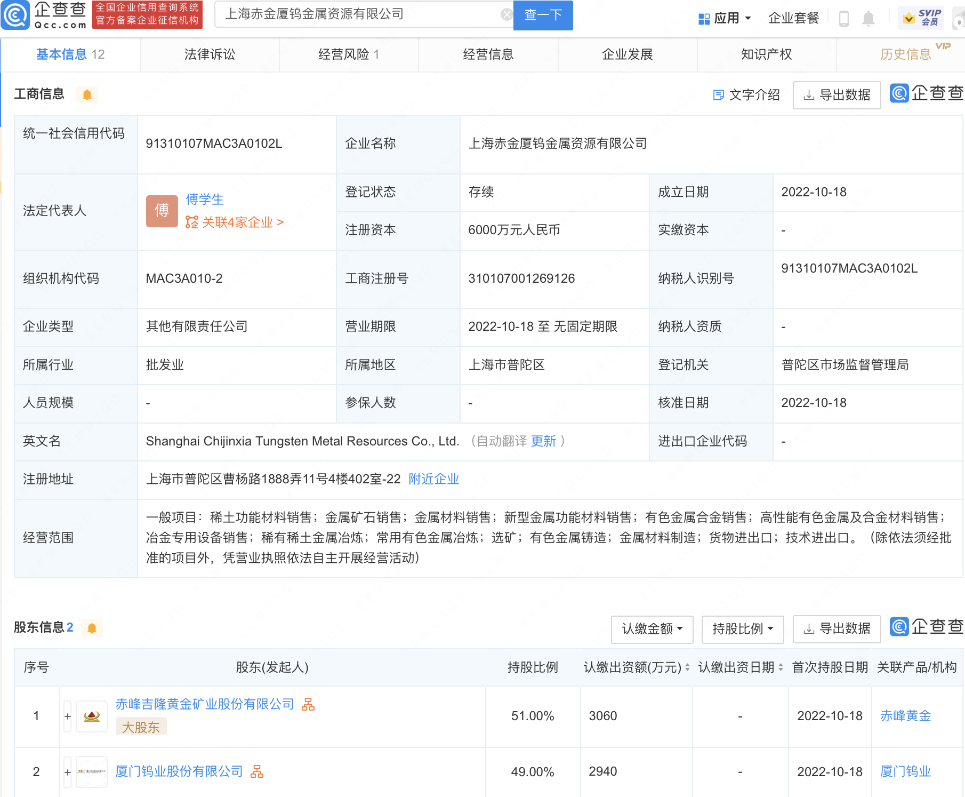Click registration status 存续

click(x=481, y=192)
